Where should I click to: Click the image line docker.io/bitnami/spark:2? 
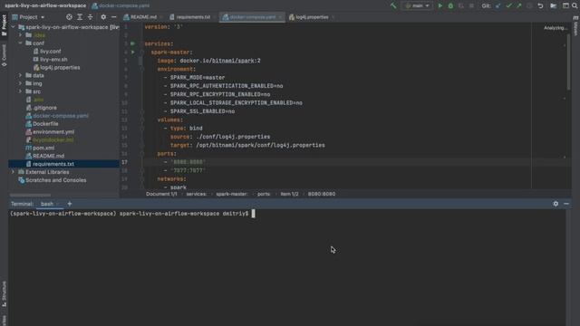(x=209, y=61)
